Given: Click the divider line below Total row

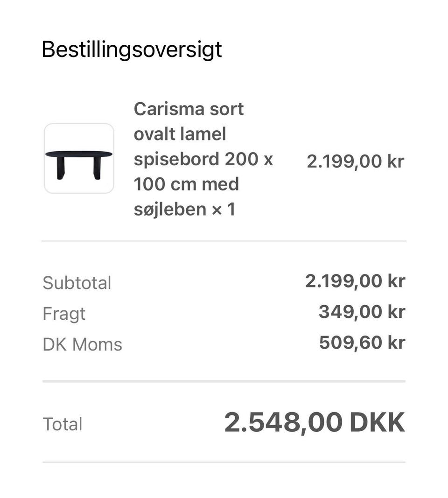Looking at the screenshot, I should (x=224, y=463).
